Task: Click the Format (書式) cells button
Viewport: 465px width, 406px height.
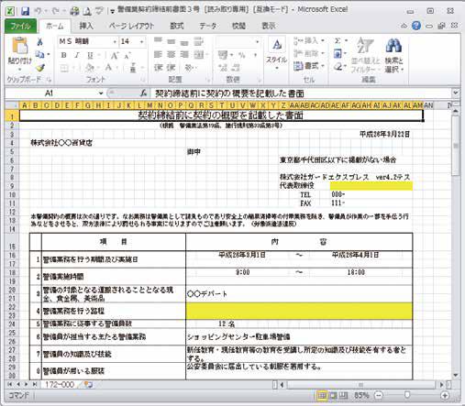Action: tap(309, 66)
